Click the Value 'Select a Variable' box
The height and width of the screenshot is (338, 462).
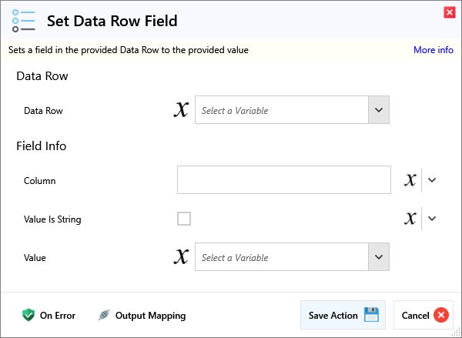point(282,257)
